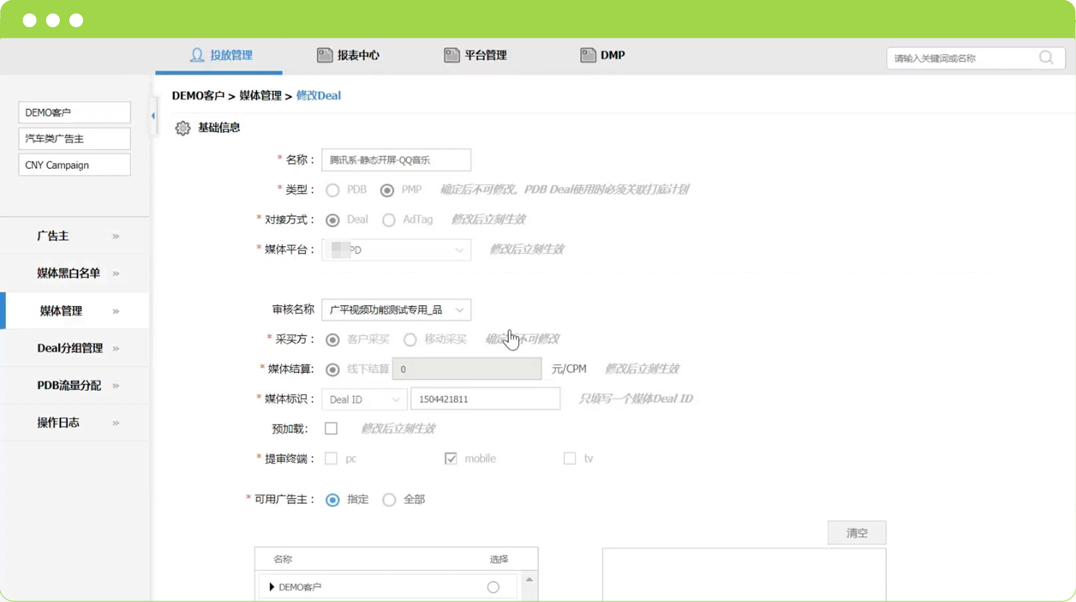The height and width of the screenshot is (602, 1076).
Task: Click the 名称 column header in advertiser table
Action: tap(282, 559)
